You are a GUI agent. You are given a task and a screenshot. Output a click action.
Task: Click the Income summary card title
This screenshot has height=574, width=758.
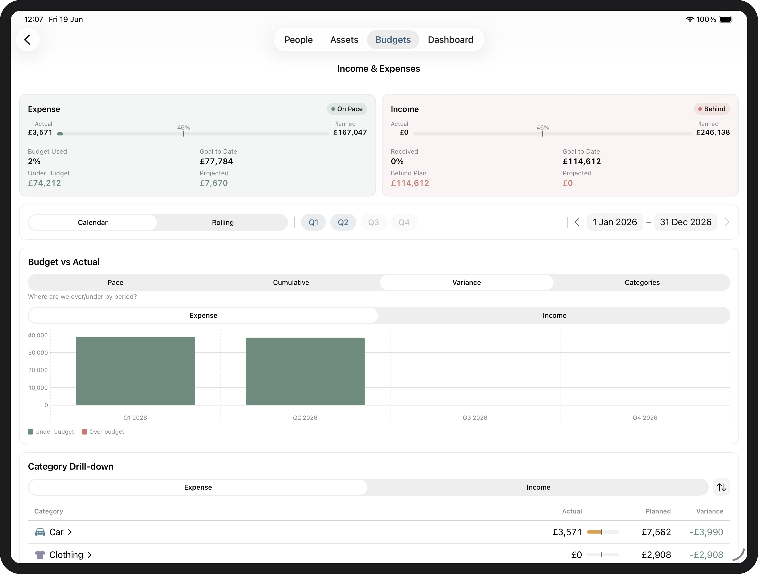pyautogui.click(x=405, y=109)
